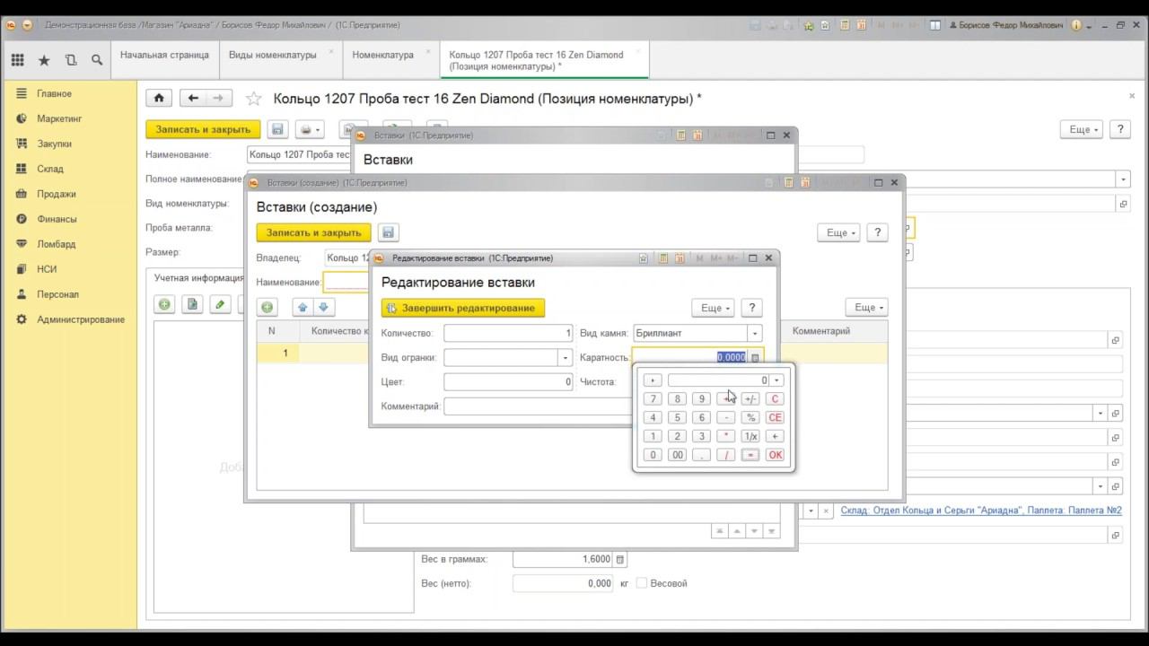
Task: Expand the dropdown before the Склад link
Action: point(811,511)
